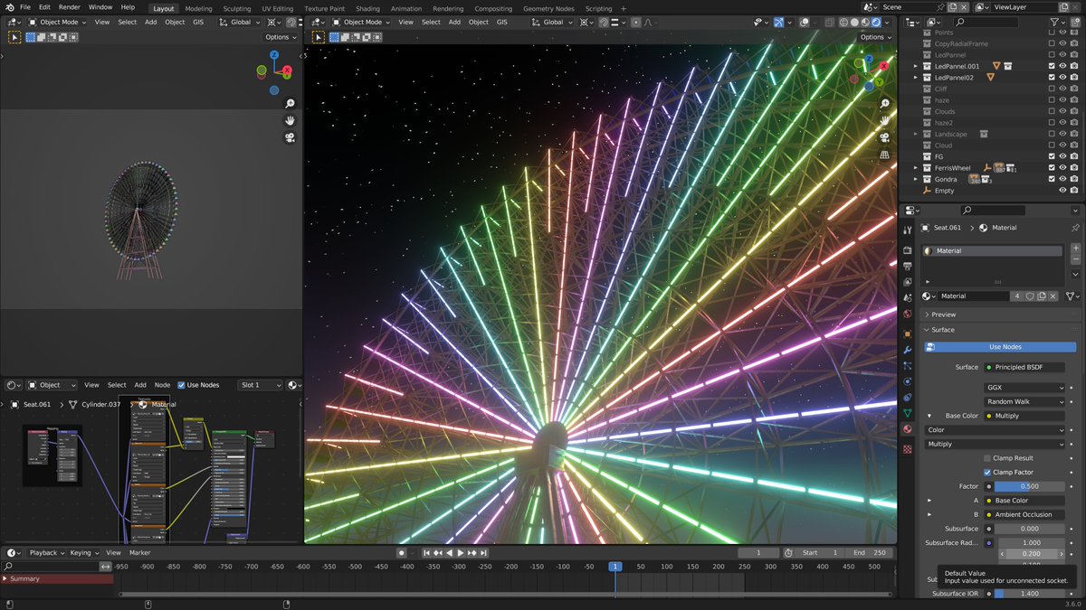Click the pan hand icon in main viewport
This screenshot has width=1086, height=610.
[884, 120]
